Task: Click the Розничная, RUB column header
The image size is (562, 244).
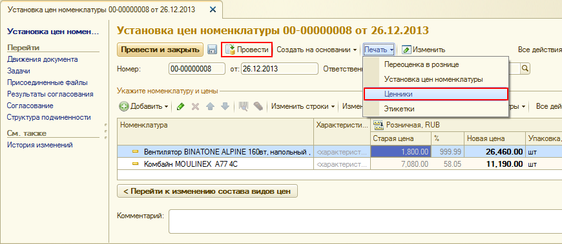Action: pyautogui.click(x=466, y=125)
